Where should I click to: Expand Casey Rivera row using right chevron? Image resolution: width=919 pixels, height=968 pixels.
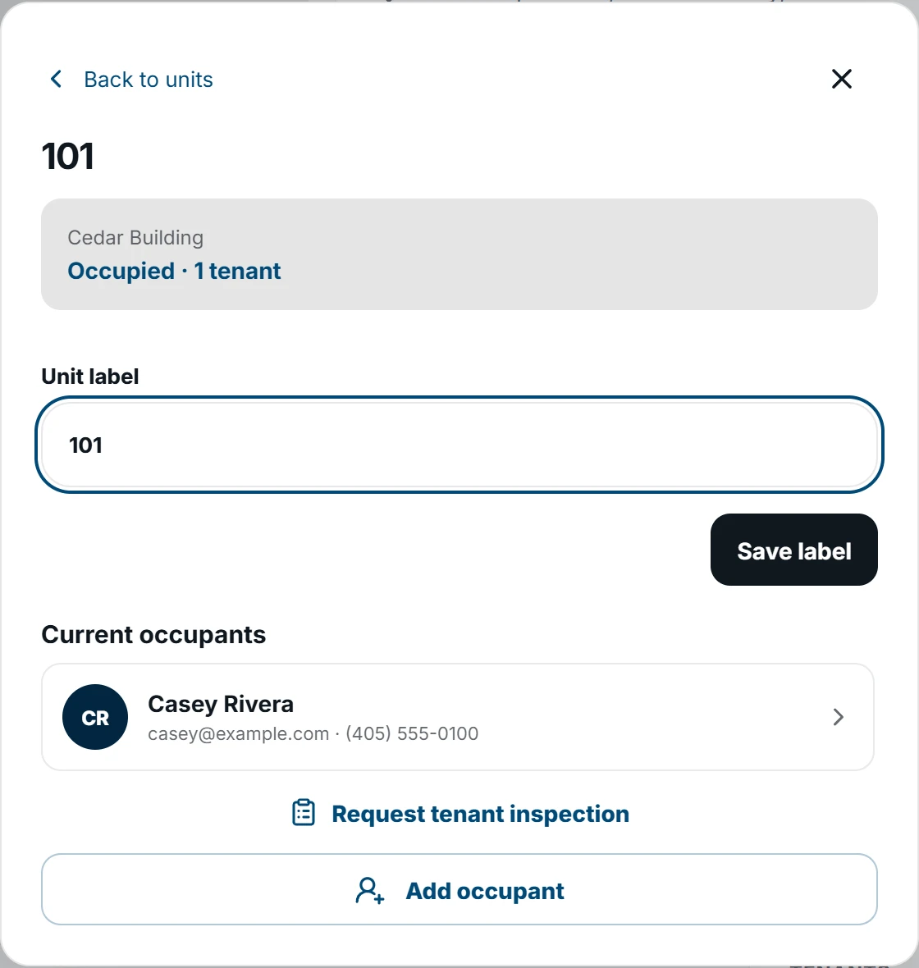(838, 717)
